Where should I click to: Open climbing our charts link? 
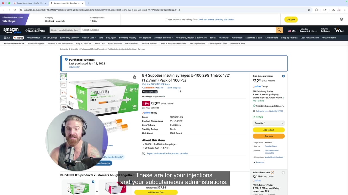[216, 19]
